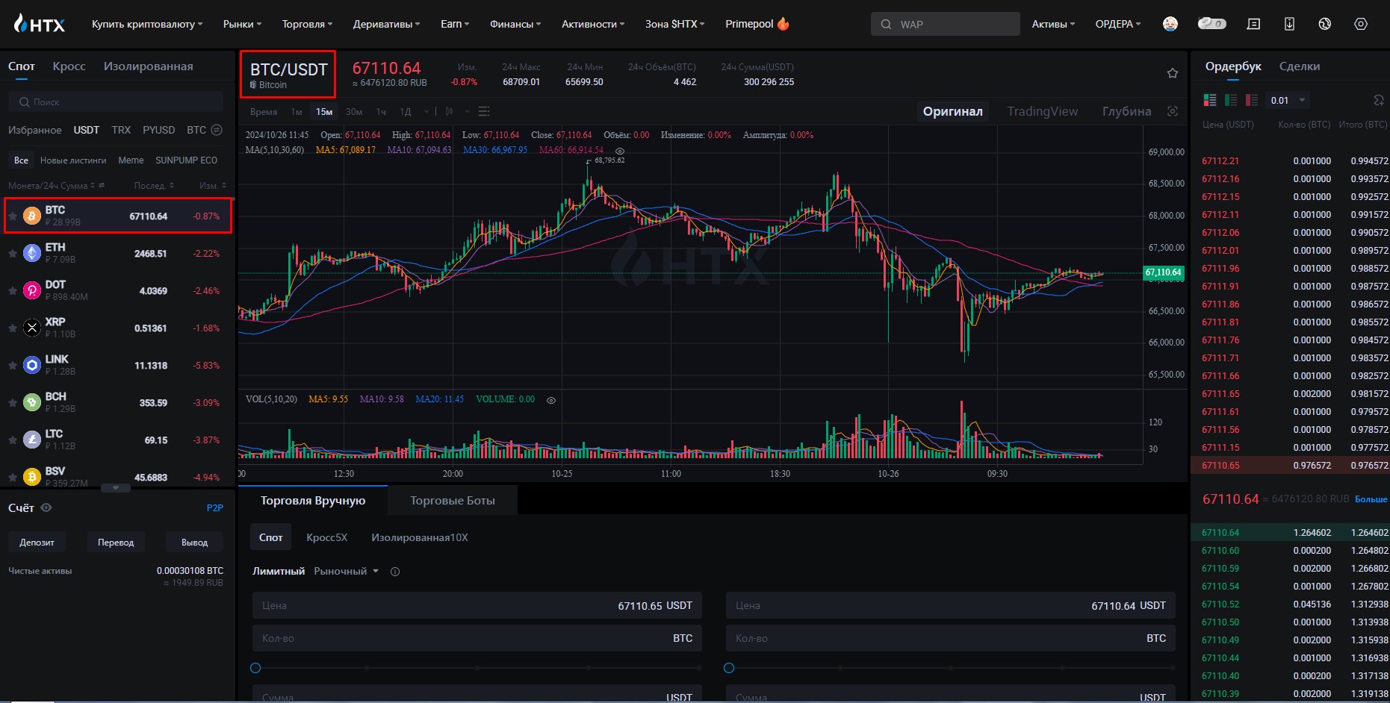Image resolution: width=1390 pixels, height=703 pixels.
Task: Open the user avatar profile menu
Action: [x=1170, y=24]
